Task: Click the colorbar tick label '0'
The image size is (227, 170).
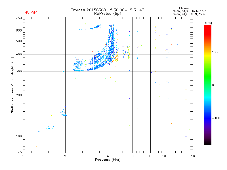Action: pyautogui.click(x=213, y=85)
